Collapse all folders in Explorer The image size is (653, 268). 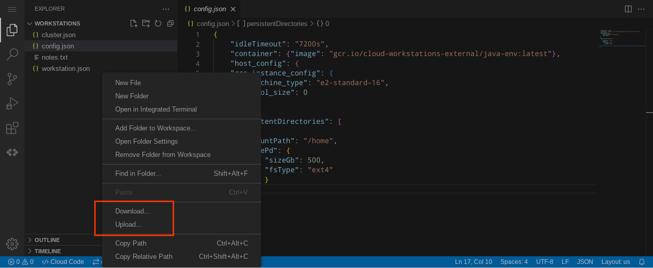170,23
